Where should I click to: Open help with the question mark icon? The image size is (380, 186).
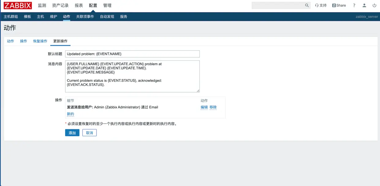coord(354,5)
